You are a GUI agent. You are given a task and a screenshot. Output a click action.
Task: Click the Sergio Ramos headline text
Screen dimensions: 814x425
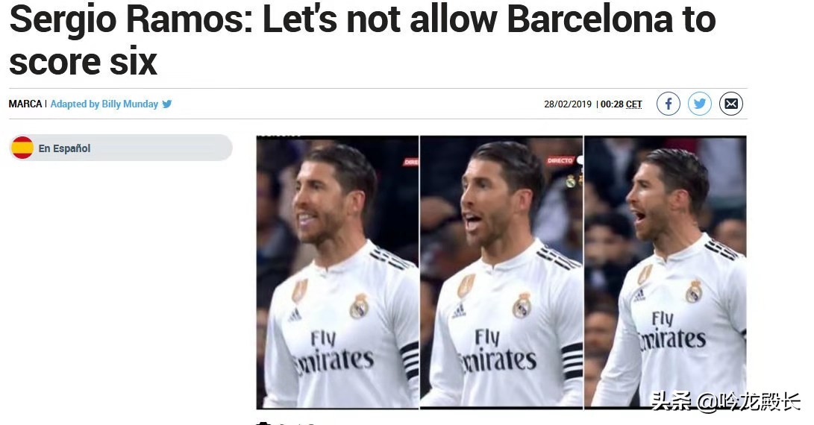(363, 40)
